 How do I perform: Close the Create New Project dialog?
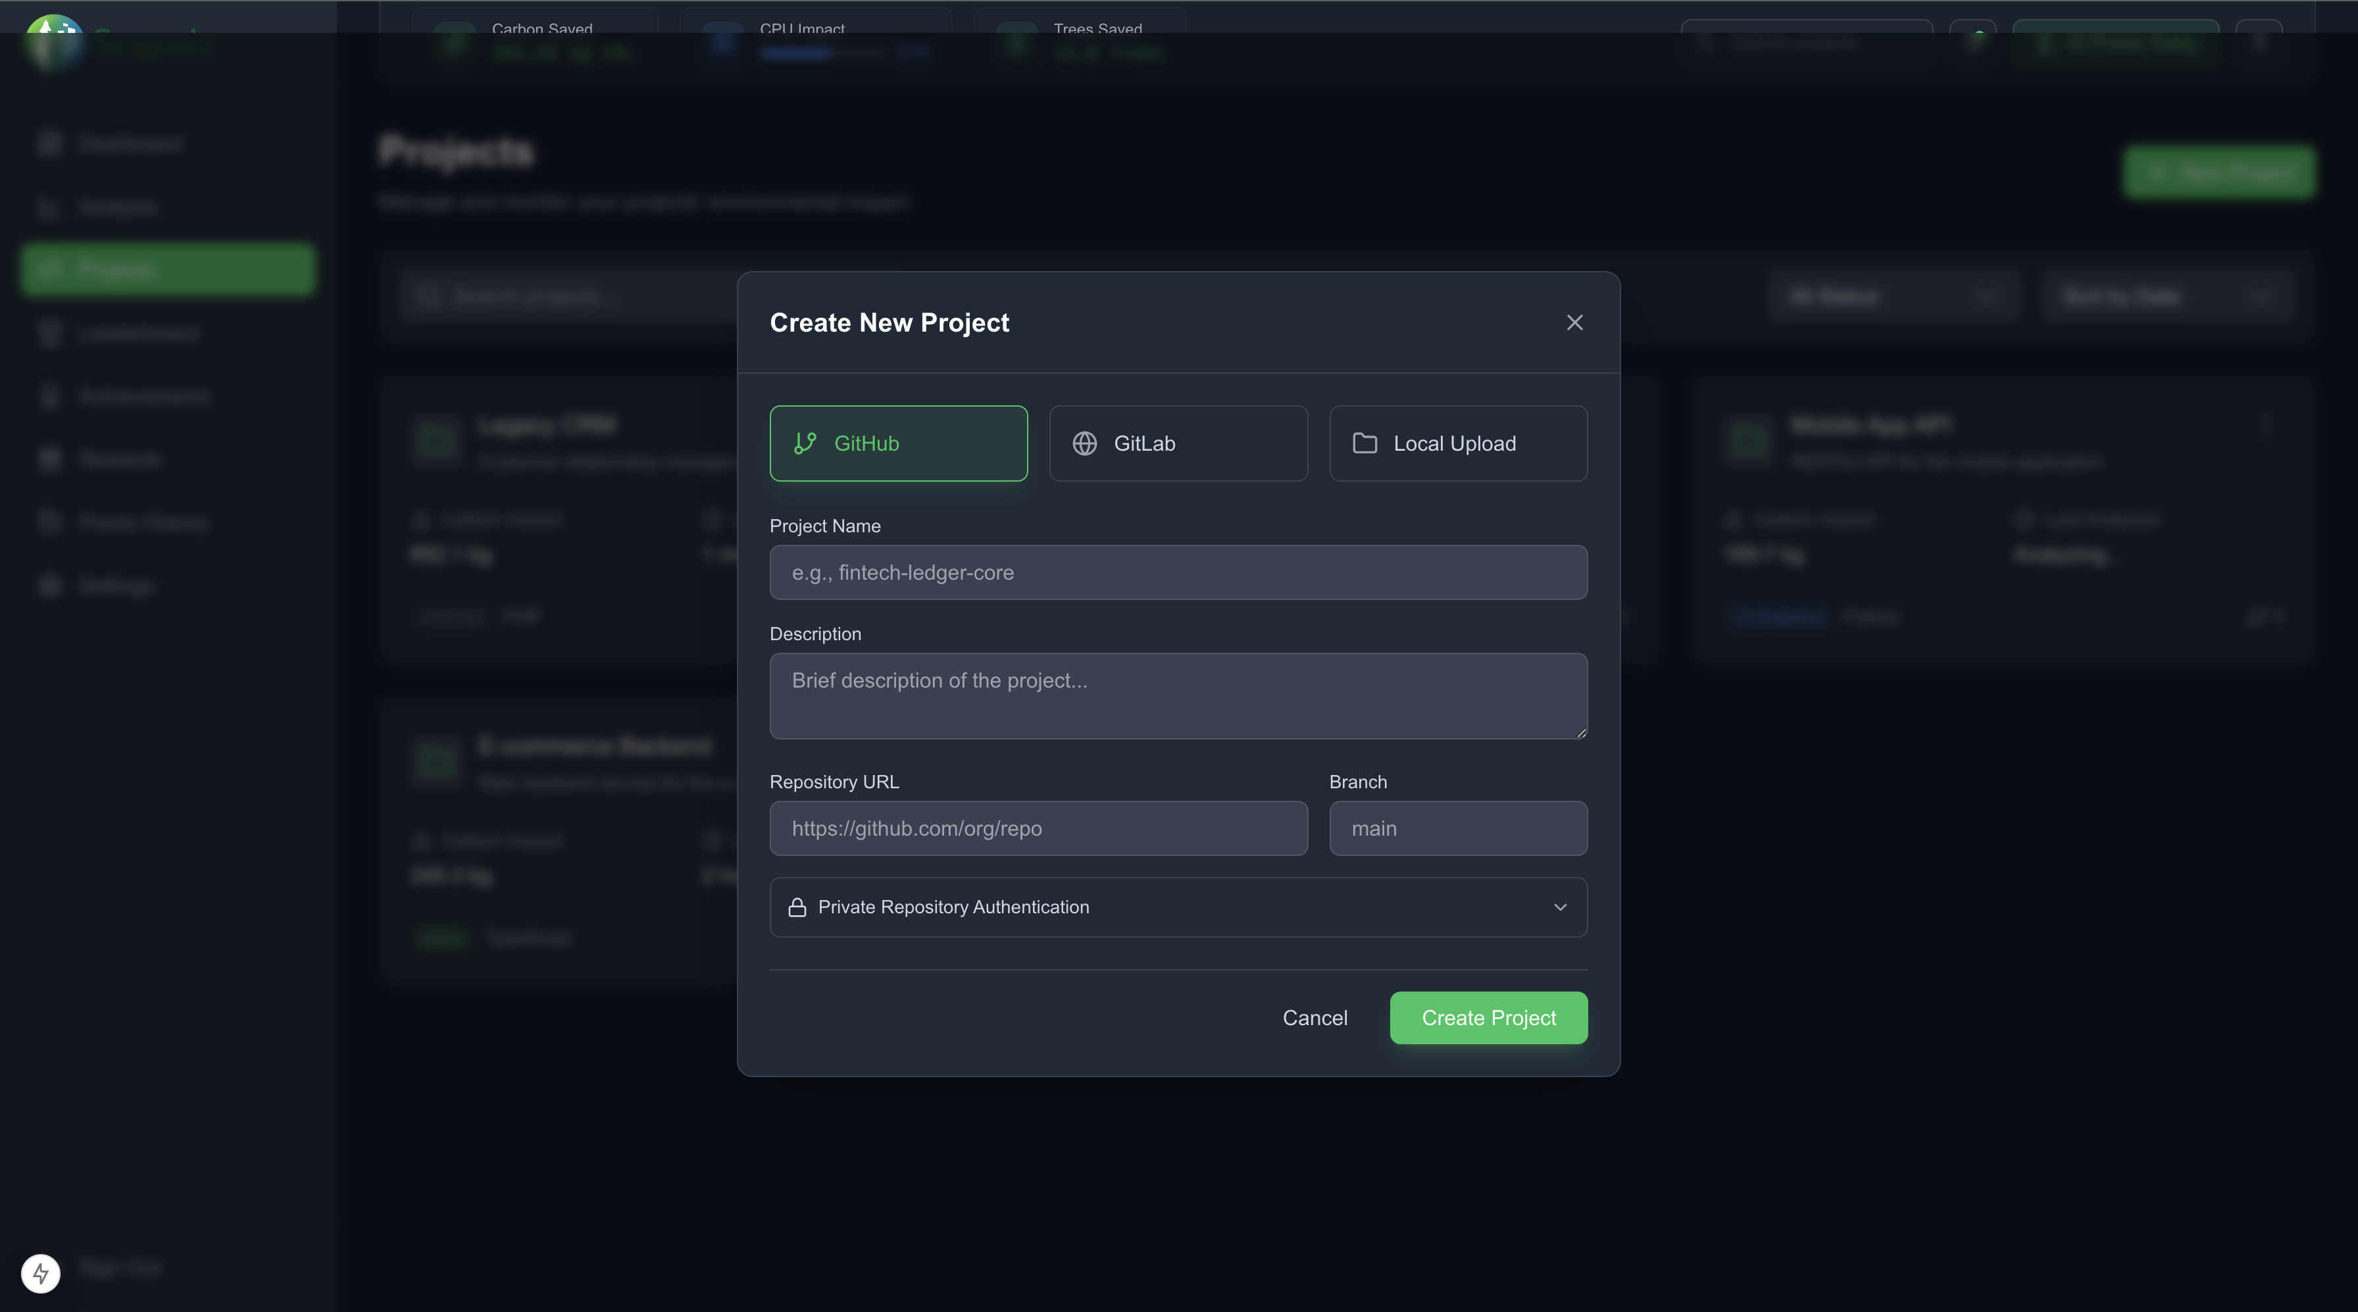click(x=1574, y=322)
